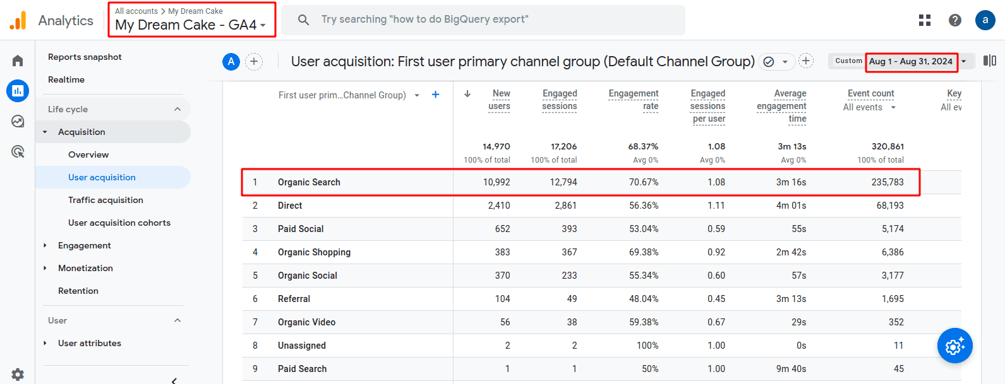Select Traffic acquisition report

tap(105, 200)
